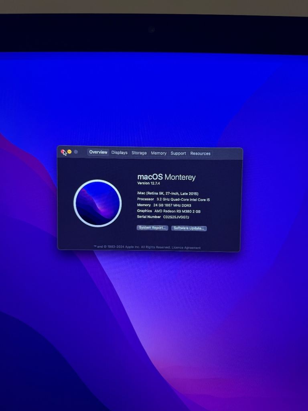Click the serial number C02S25JVGG7J
Viewport: 308px width, 411px height.
click(x=176, y=217)
